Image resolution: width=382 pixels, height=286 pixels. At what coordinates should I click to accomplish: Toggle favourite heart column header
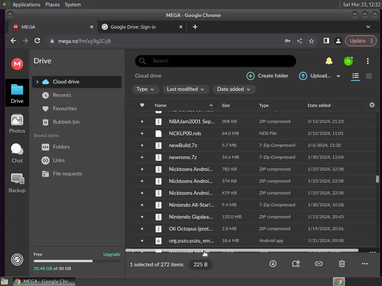tap(142, 105)
